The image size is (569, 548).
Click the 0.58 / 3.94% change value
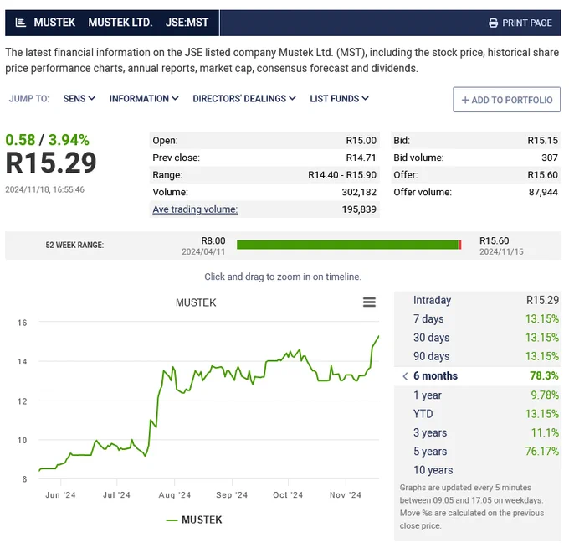click(47, 140)
